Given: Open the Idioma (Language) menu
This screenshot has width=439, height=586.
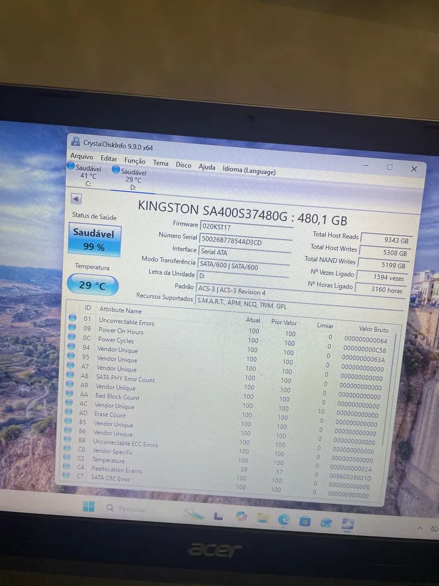Looking at the screenshot, I should tap(249, 170).
